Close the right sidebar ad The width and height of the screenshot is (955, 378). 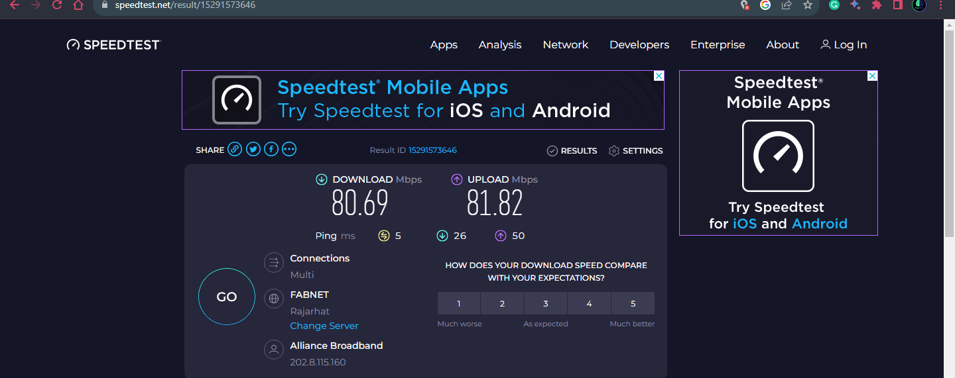tap(872, 76)
